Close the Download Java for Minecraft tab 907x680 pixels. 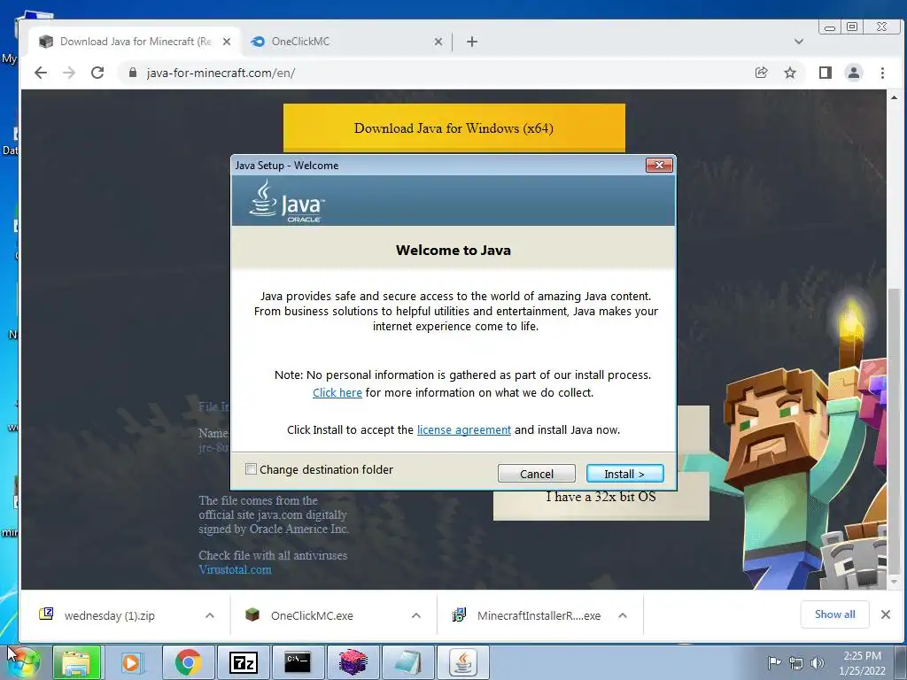[227, 42]
